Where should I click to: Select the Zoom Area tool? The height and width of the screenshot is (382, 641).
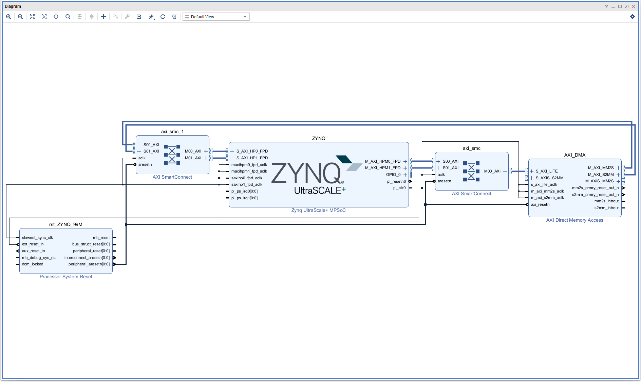pyautogui.click(x=44, y=17)
